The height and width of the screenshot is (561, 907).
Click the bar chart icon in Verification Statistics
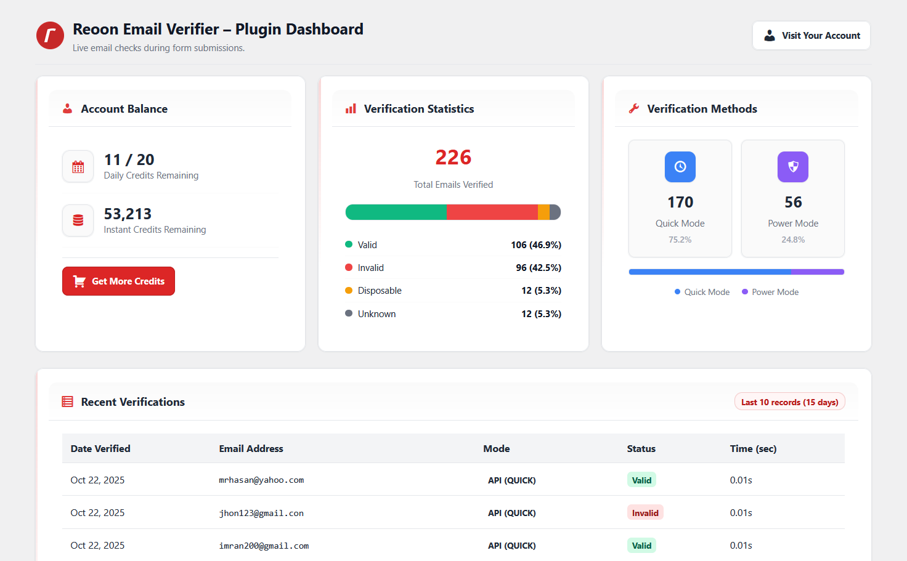tap(351, 109)
